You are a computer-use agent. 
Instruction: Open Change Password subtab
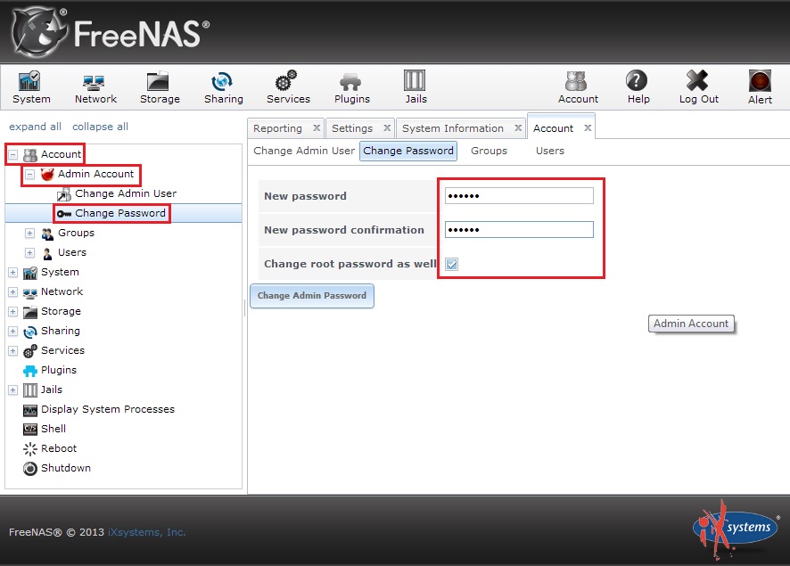(408, 151)
